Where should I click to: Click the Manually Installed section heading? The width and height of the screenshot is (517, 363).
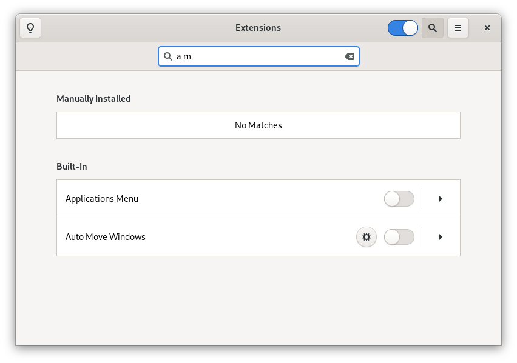tap(93, 99)
